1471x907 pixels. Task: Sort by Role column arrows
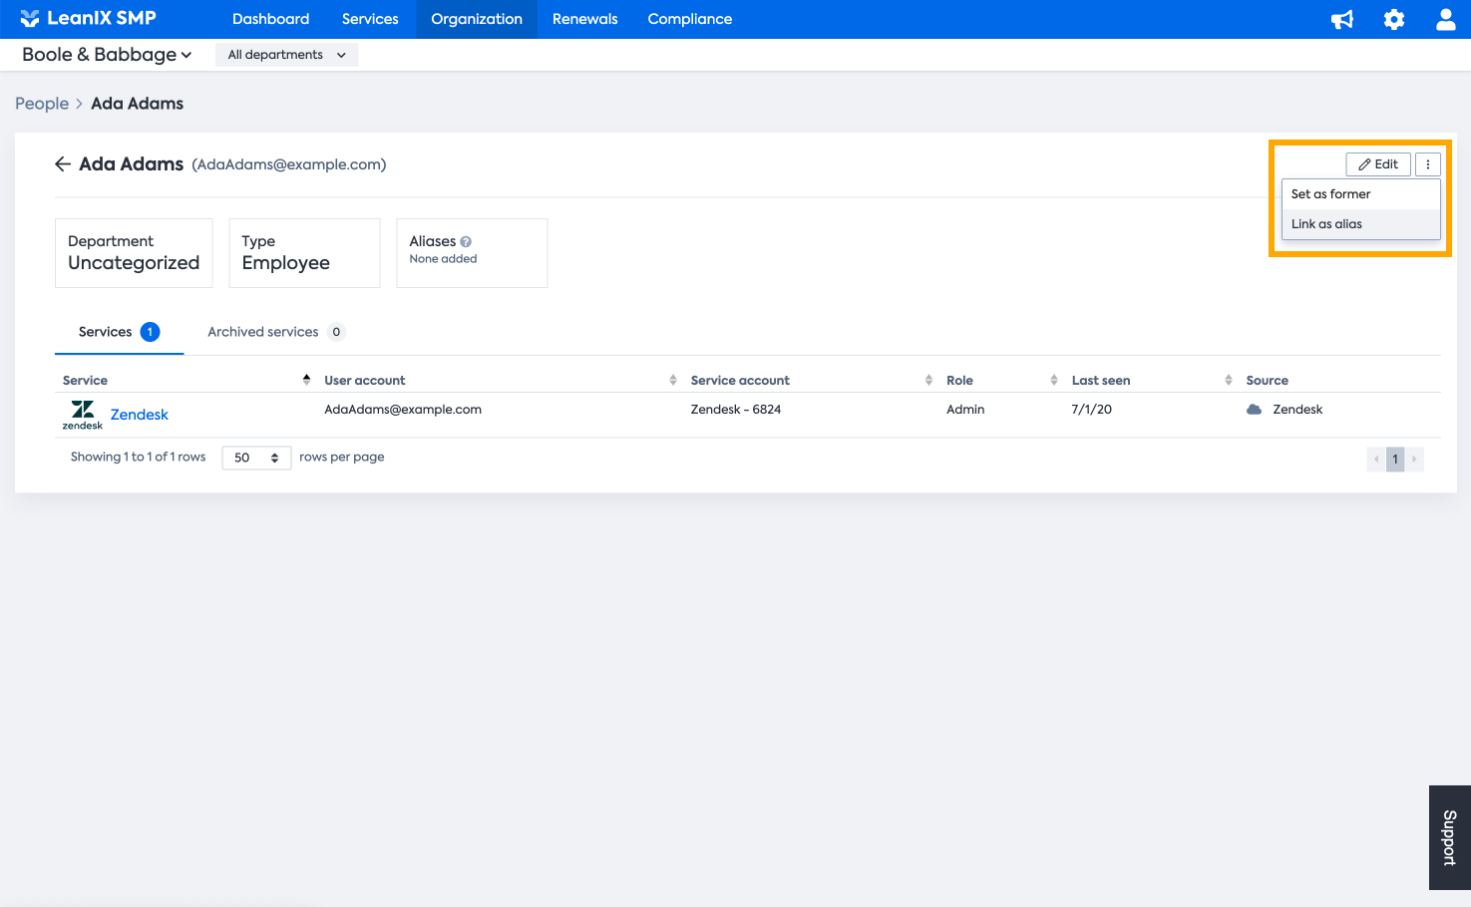tap(1054, 380)
